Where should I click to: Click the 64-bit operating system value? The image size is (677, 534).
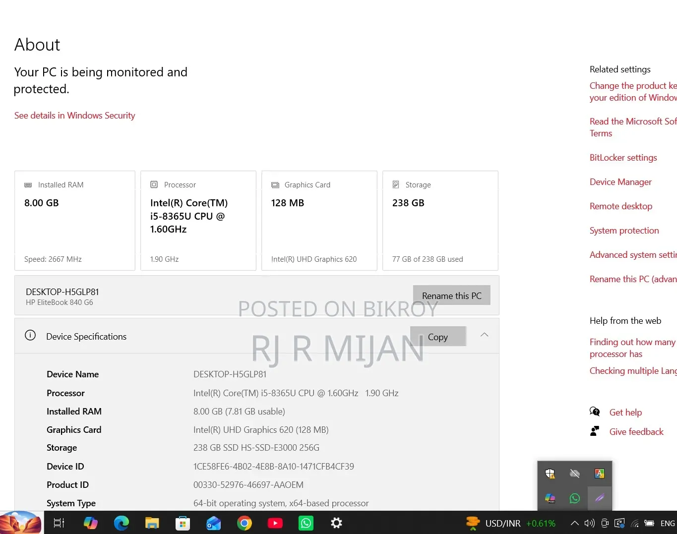(281, 503)
